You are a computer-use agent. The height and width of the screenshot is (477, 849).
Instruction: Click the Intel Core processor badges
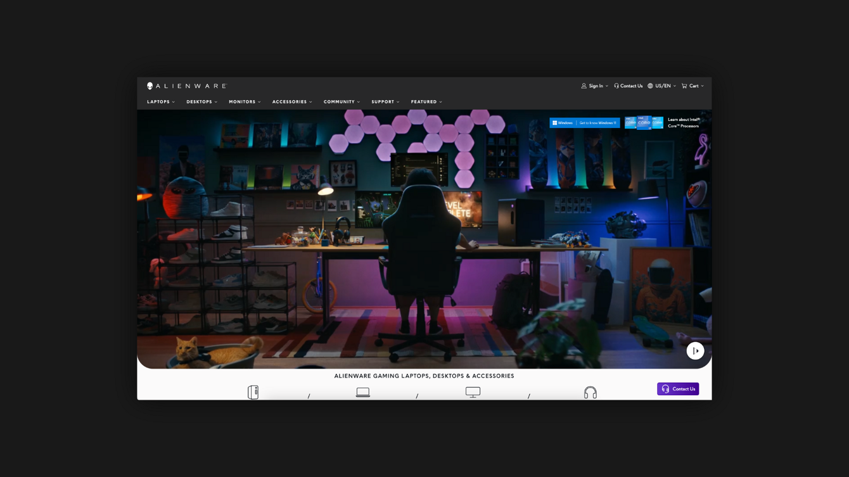pyautogui.click(x=644, y=123)
